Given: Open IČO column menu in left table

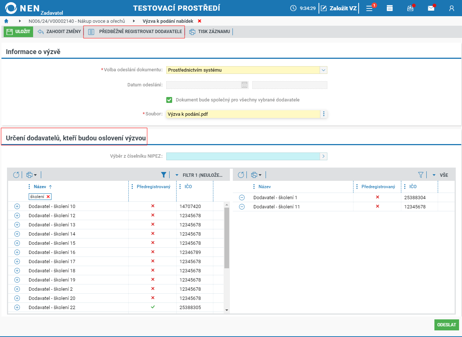Looking at the screenshot, I should pyautogui.click(x=180, y=187).
